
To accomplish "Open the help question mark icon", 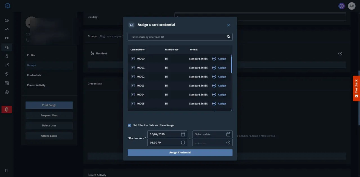I will (342, 6).
